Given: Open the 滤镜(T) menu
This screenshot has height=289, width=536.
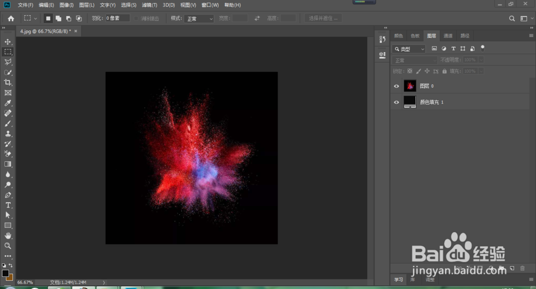Looking at the screenshot, I should 150,5.
